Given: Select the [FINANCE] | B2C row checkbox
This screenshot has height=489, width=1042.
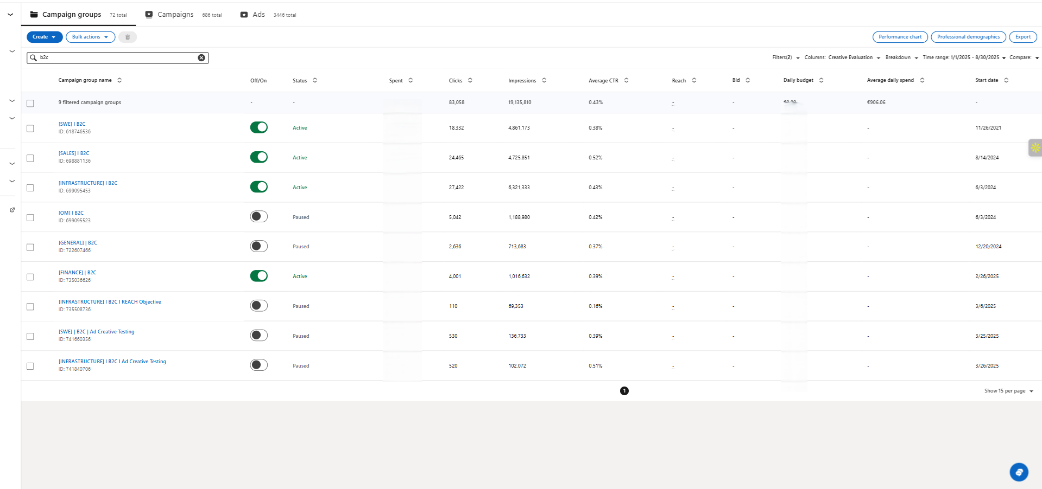Looking at the screenshot, I should click(x=30, y=277).
